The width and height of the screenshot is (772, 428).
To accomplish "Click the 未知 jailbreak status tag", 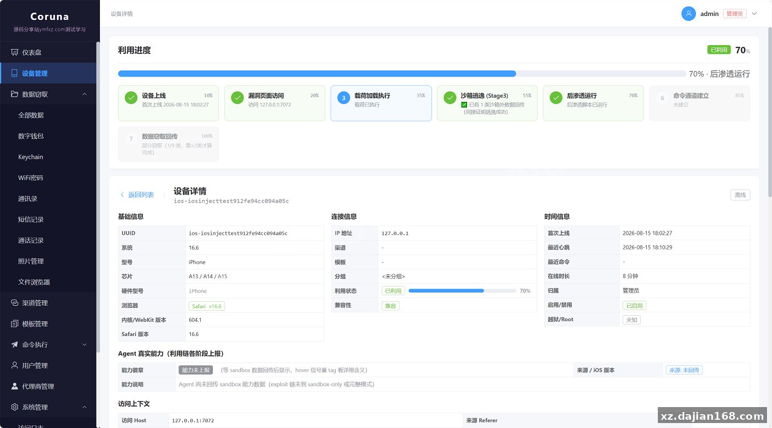I will [x=631, y=319].
